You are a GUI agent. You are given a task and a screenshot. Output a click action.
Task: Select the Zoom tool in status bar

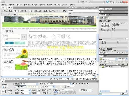pos(57,79)
